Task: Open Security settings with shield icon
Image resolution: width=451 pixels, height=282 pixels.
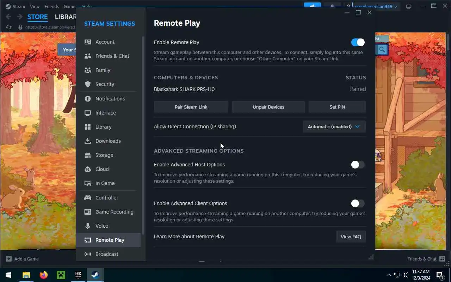Action: coord(108,84)
